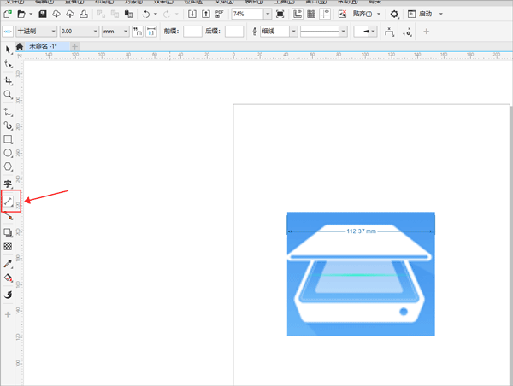Open the recent files dropdown arrow

(x=31, y=14)
